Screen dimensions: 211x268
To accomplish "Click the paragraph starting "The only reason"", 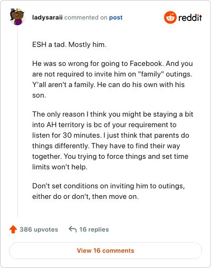I will (112, 140).
